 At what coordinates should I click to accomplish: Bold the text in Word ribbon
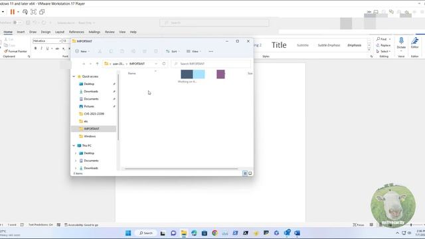coord(35,48)
